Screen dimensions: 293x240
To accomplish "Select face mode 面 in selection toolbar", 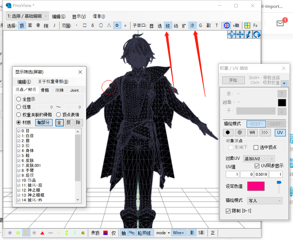I will [30, 26].
